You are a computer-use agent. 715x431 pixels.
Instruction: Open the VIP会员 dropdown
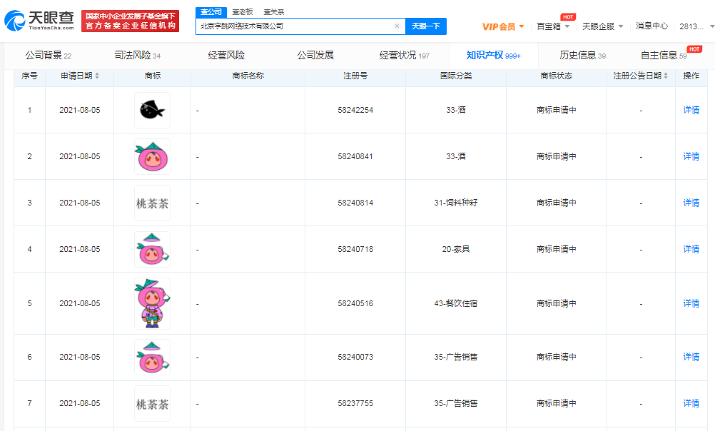[x=503, y=26]
